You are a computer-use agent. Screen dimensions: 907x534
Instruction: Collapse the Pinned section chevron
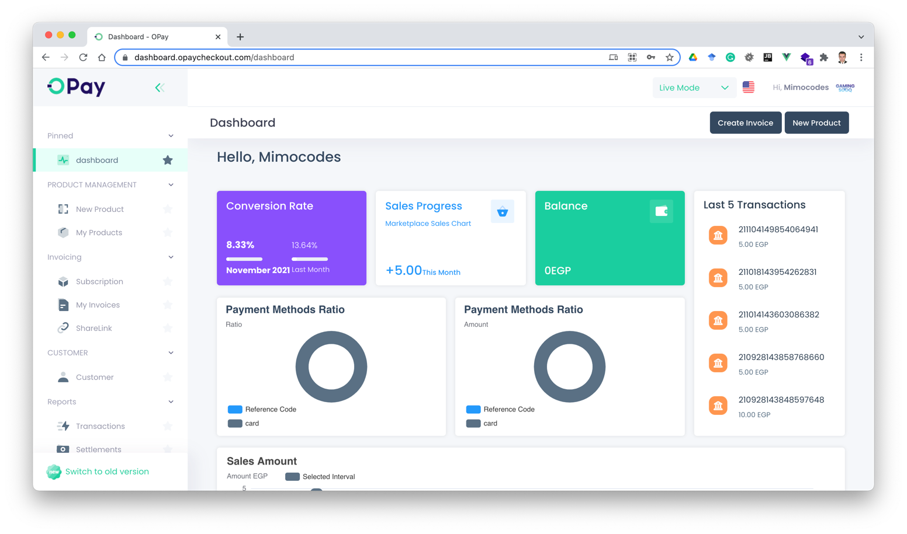click(171, 136)
